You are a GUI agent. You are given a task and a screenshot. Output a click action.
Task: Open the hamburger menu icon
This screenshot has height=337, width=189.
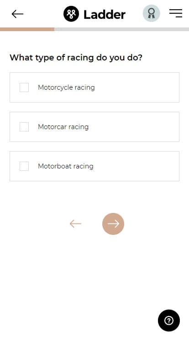pos(176,13)
